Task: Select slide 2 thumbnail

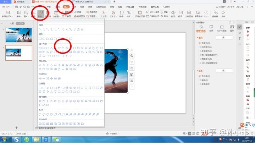Action: point(19,53)
